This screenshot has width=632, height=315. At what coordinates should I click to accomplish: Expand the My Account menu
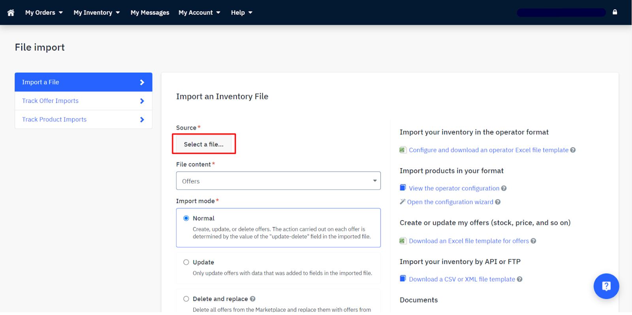[199, 13]
